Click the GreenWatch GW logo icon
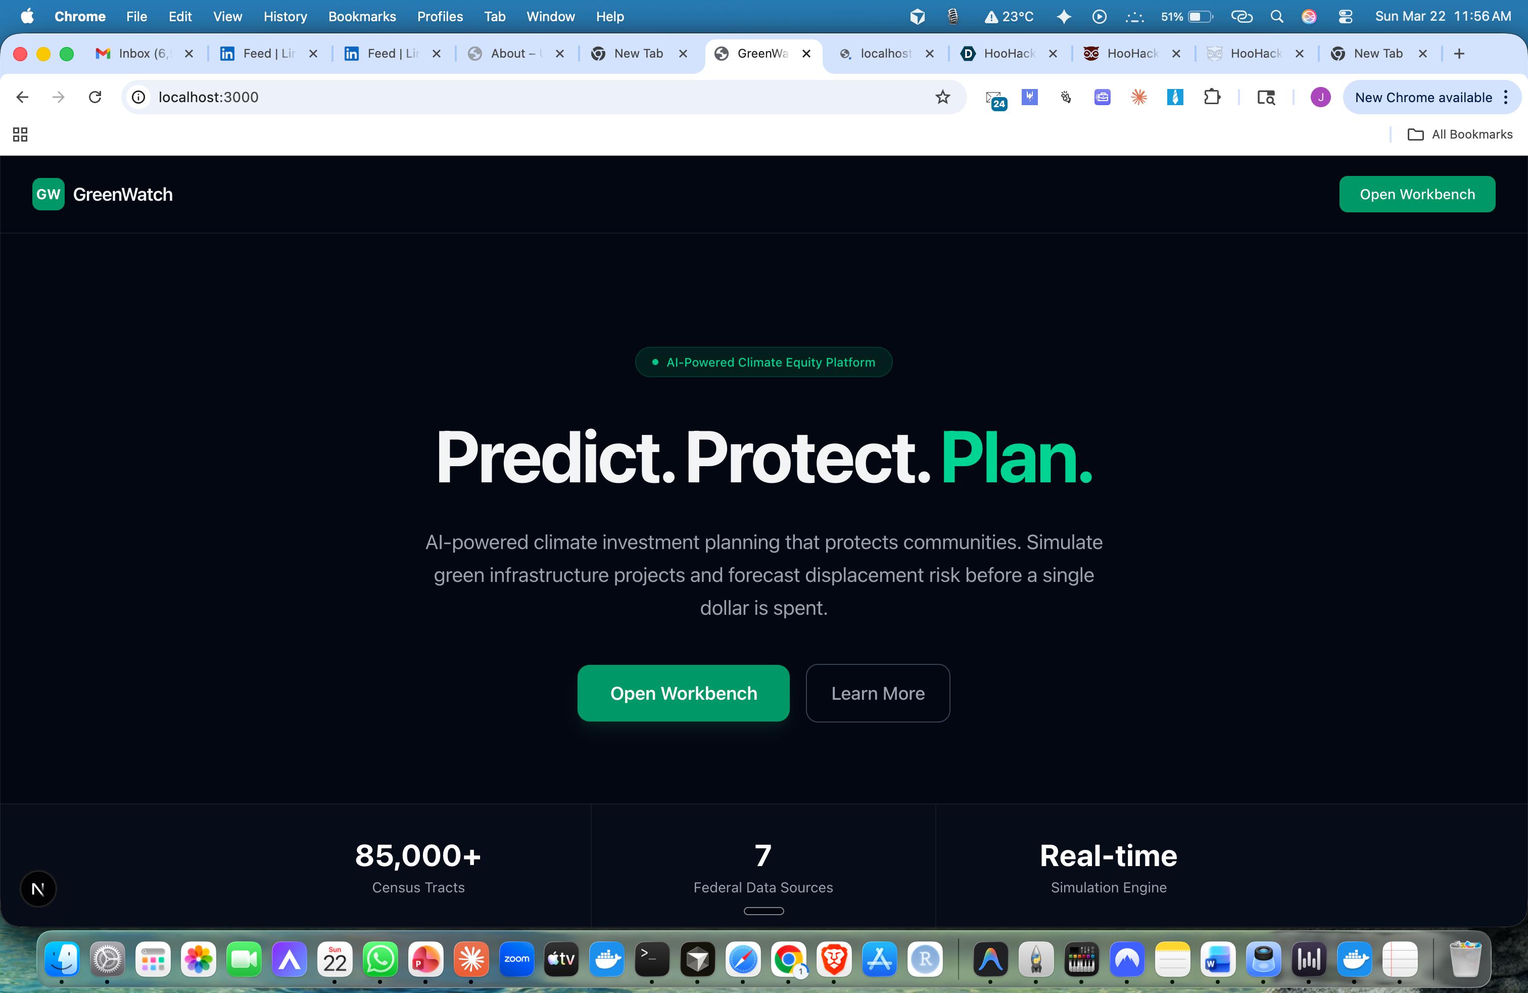Viewport: 1528px width, 993px height. coord(48,194)
